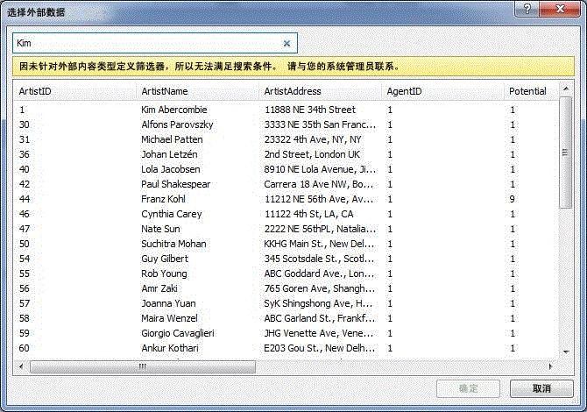This screenshot has width=587, height=412.
Task: Click address starting Carrera 18 Ave NW
Action: [x=319, y=184]
